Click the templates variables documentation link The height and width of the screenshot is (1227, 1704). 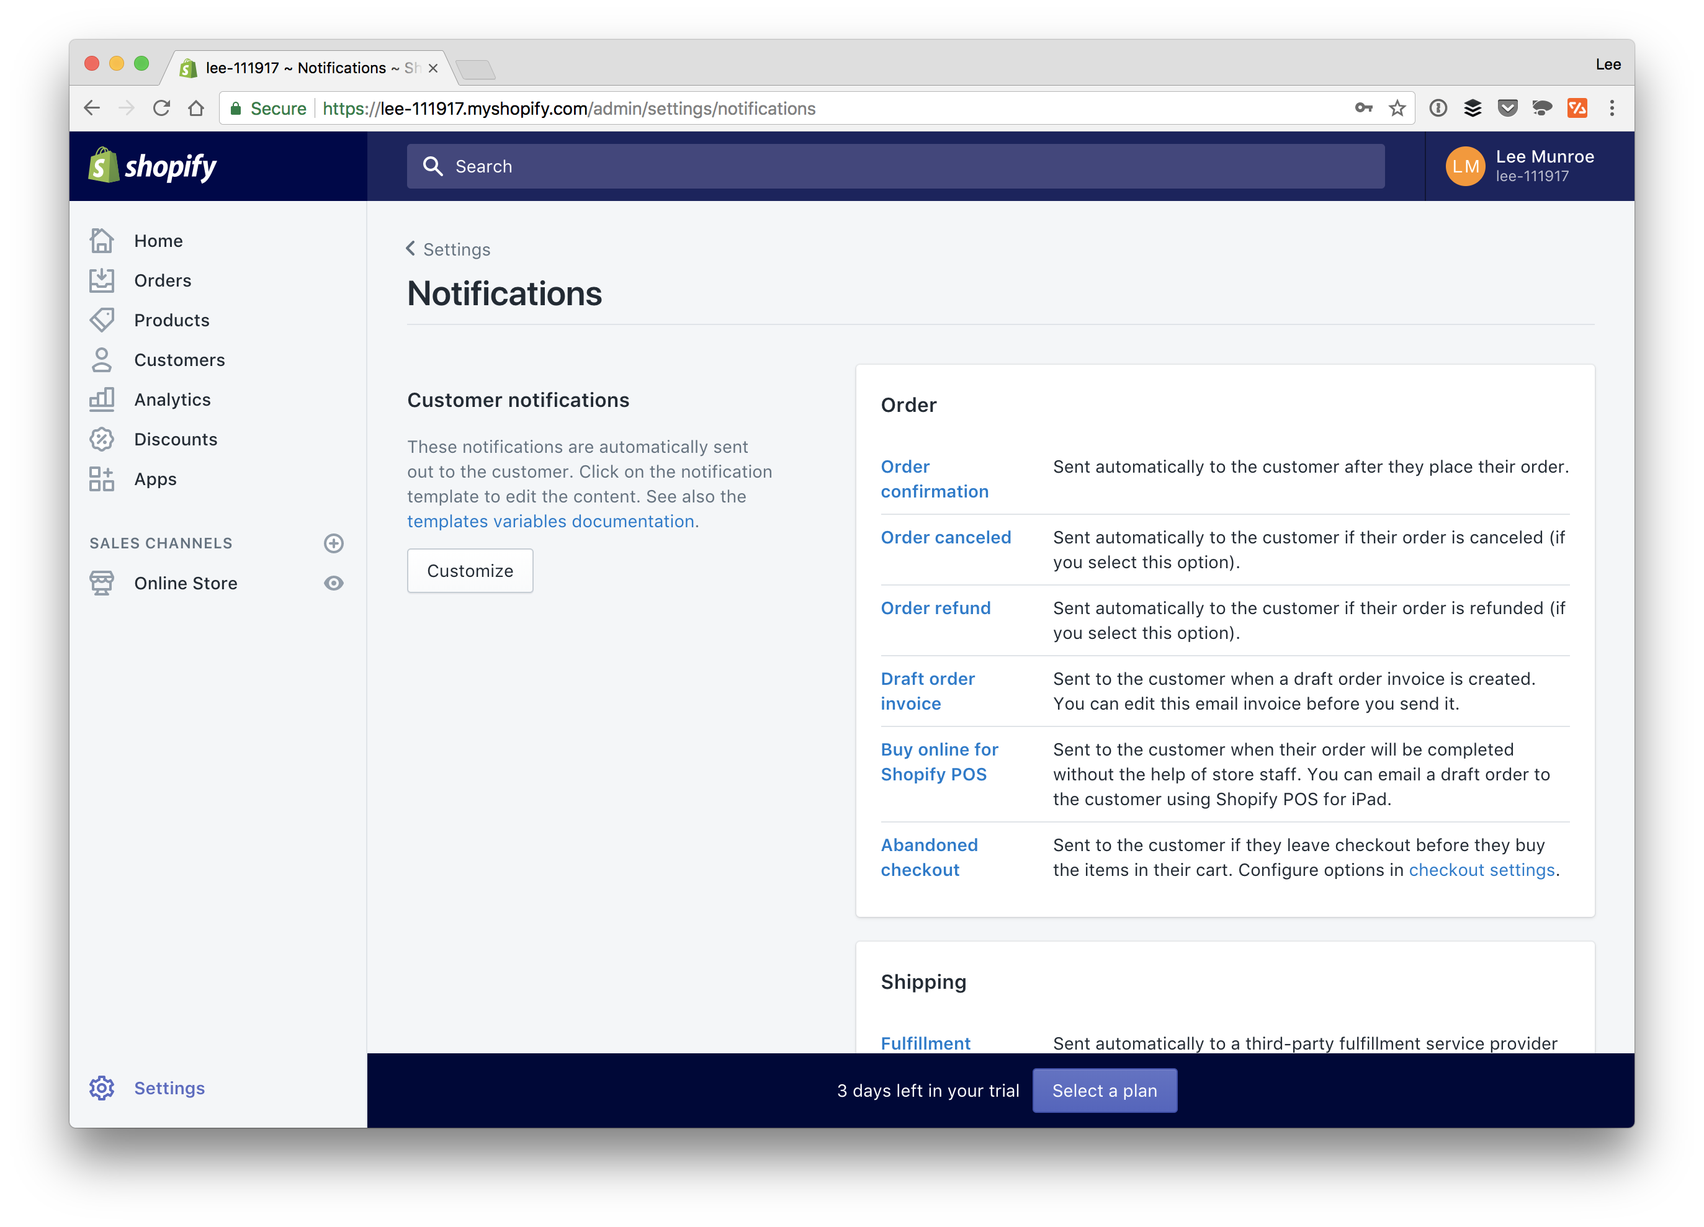click(550, 521)
